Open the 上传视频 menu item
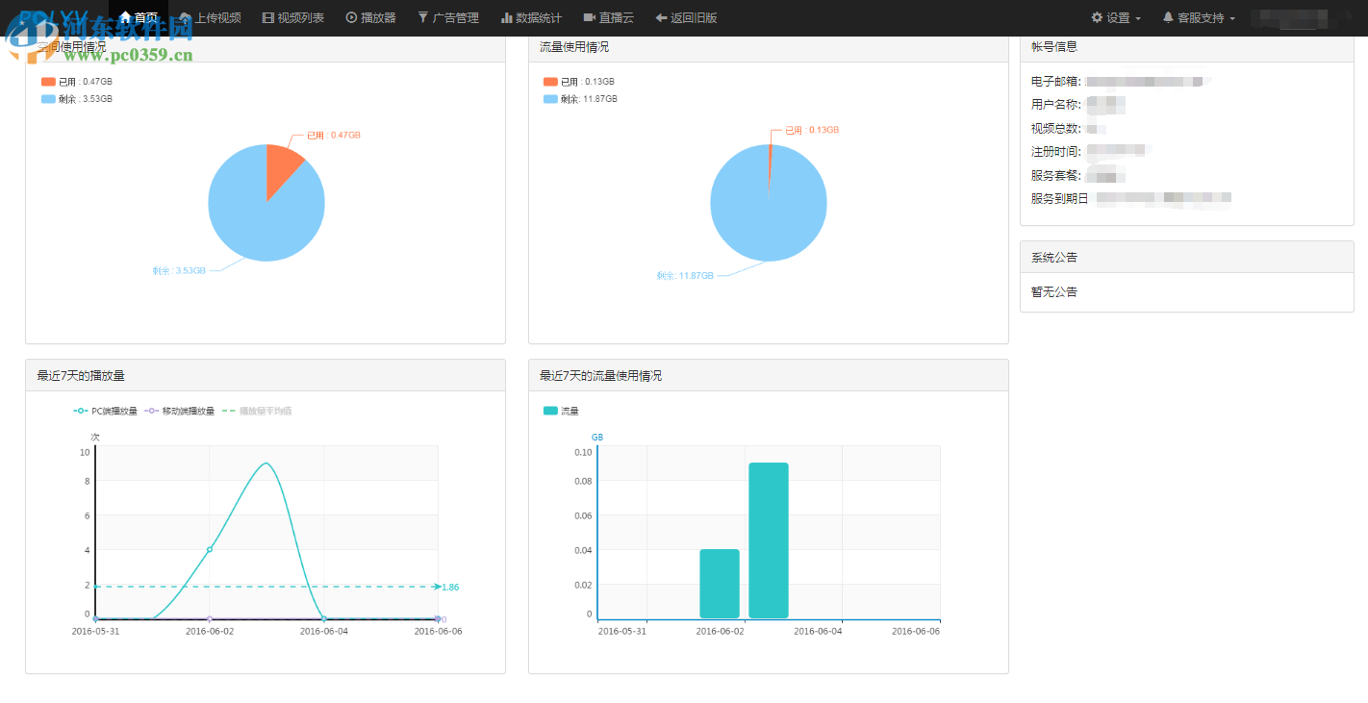Screen dimensions: 1368x703 click(211, 17)
